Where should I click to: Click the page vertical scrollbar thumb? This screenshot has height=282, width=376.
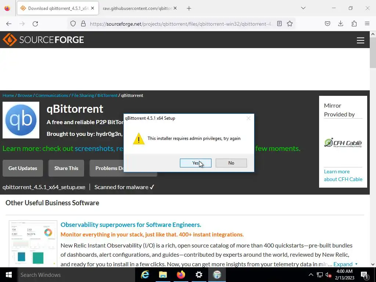(x=373, y=53)
